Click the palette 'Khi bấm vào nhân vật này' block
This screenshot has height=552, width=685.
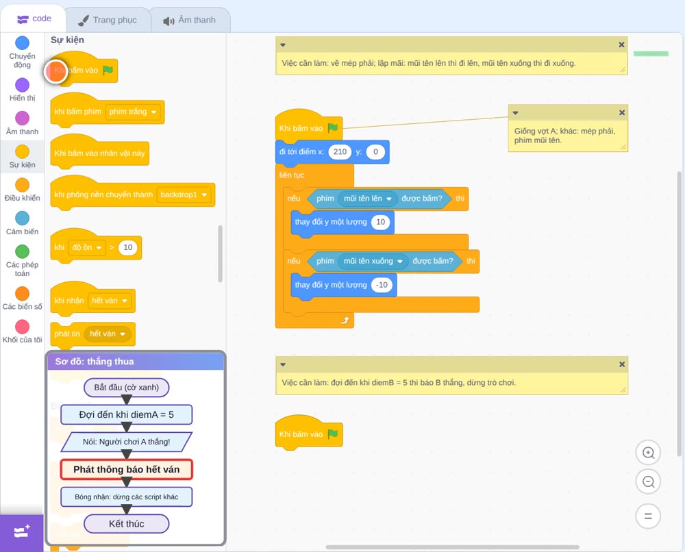(99, 151)
